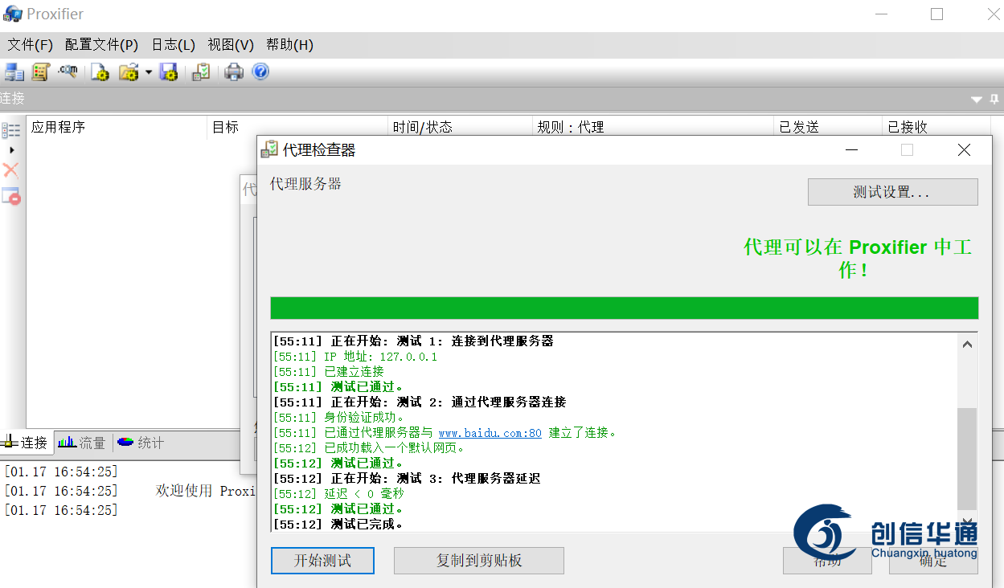Image resolution: width=1004 pixels, height=588 pixels.
Task: Click the 复制到剪贴板 button
Action: (479, 561)
